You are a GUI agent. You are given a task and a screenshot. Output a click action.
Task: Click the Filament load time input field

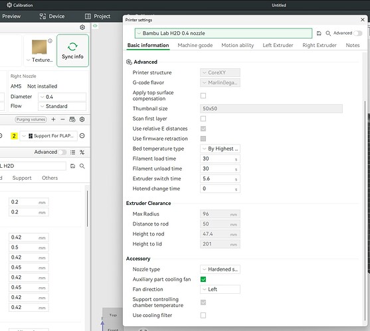click(x=220, y=159)
